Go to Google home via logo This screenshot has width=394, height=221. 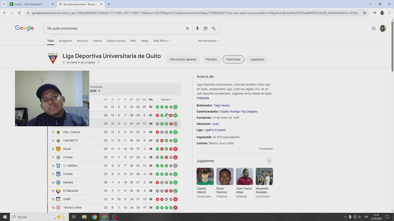(24, 28)
